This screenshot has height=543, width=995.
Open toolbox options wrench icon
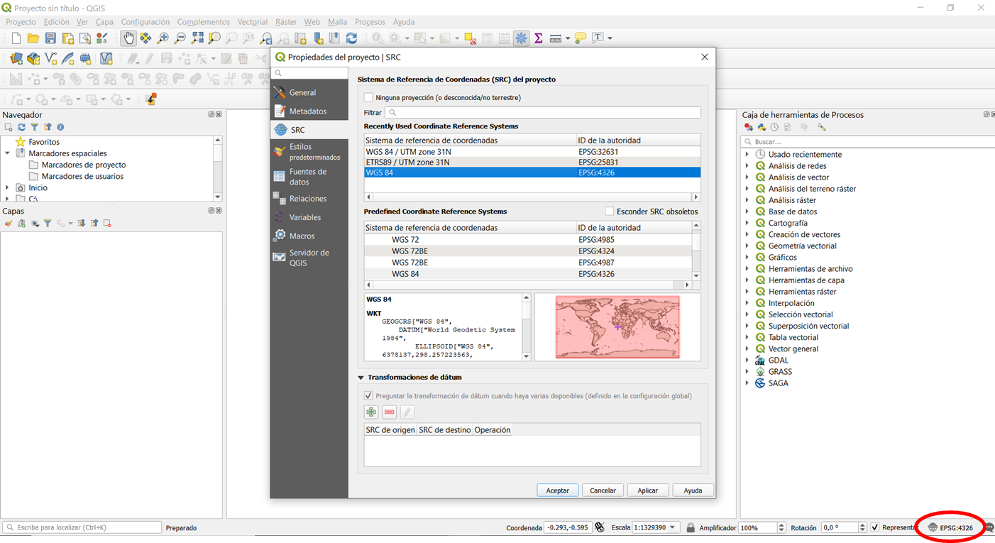pyautogui.click(x=822, y=127)
